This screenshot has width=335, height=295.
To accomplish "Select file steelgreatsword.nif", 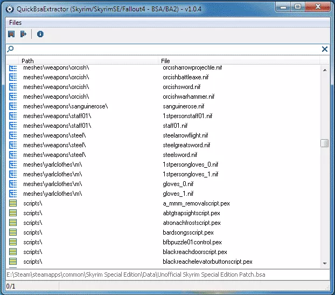I will click(x=186, y=145).
